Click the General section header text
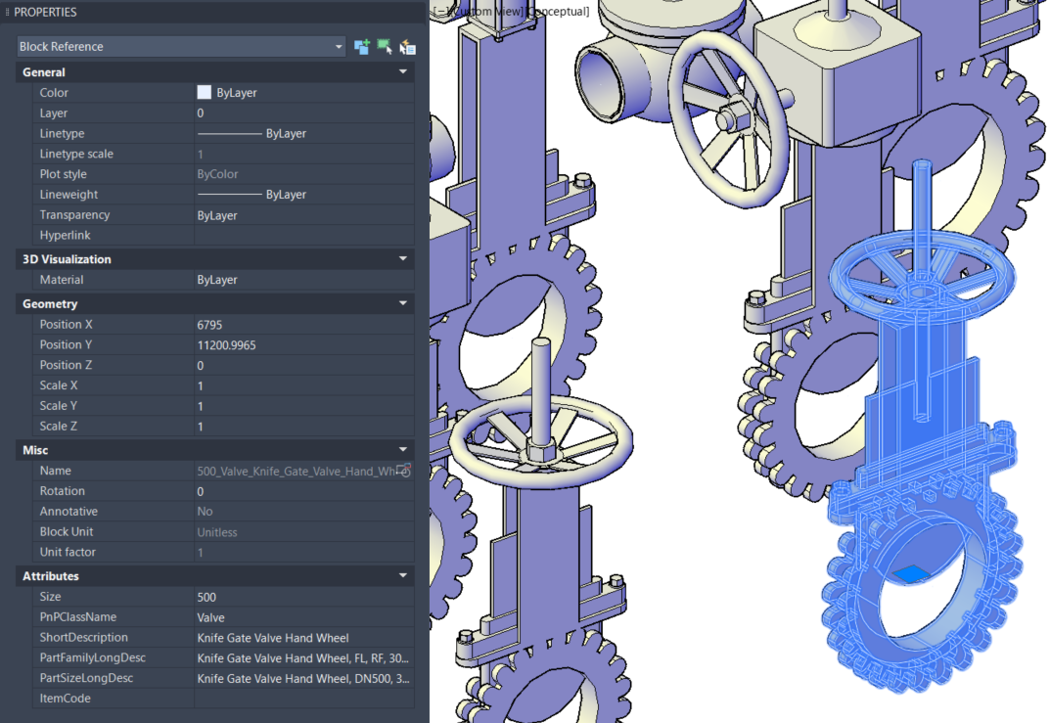The height and width of the screenshot is (723, 1050). 43,72
